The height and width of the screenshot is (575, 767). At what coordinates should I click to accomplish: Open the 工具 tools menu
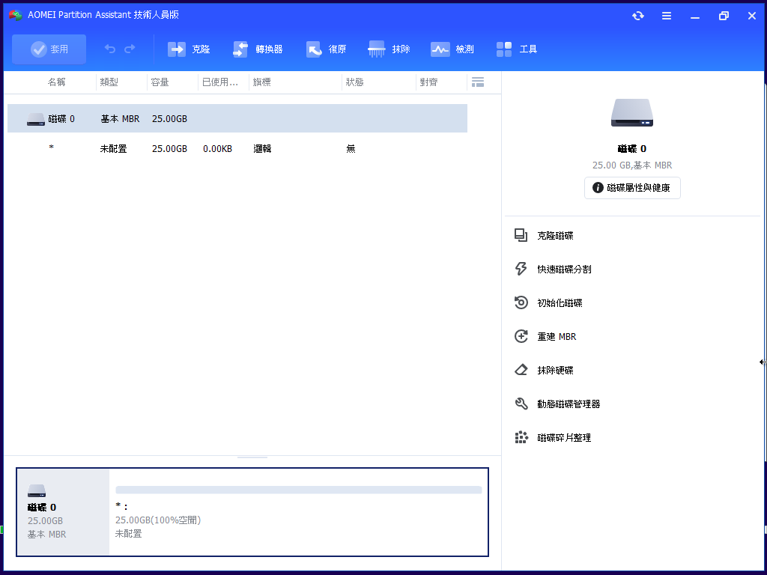pyautogui.click(x=517, y=49)
